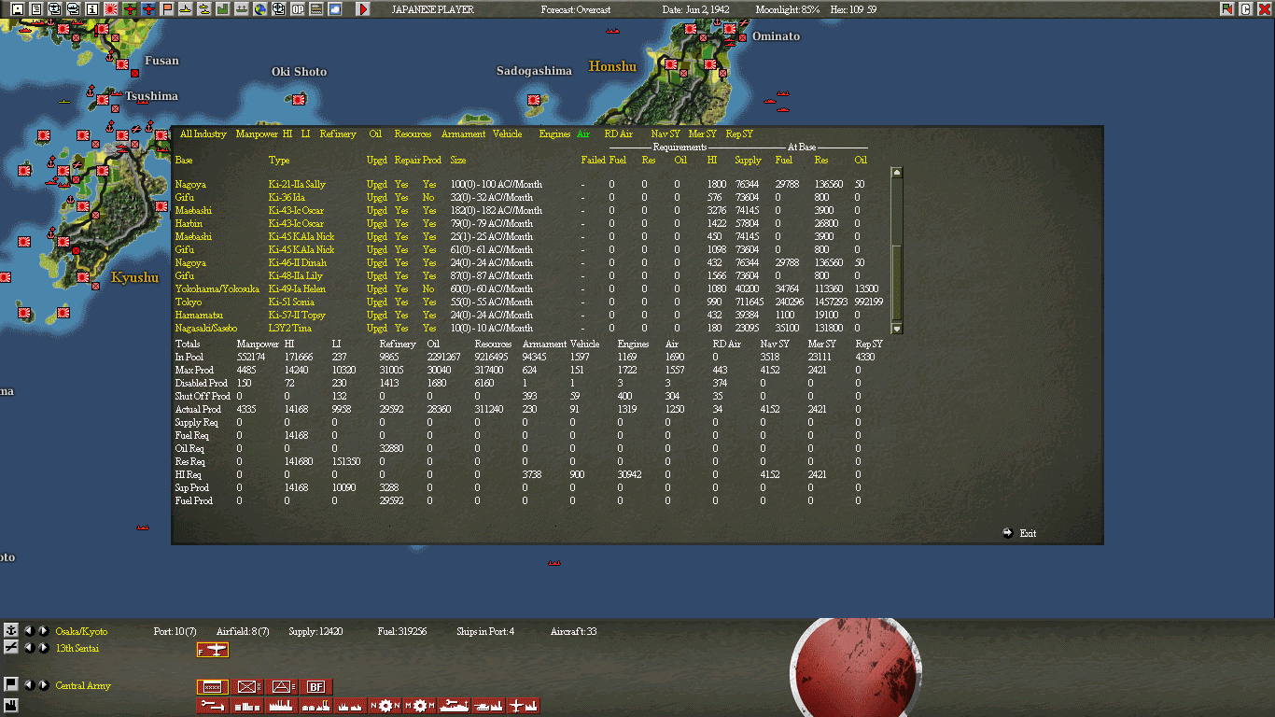Image resolution: width=1275 pixels, height=717 pixels.
Task: Click the L3Y2 Tina aircraft type
Action: 289,329
